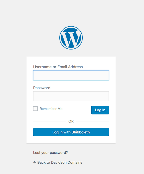Click the Password label text
This screenshot has height=174, width=144.
(42, 88)
